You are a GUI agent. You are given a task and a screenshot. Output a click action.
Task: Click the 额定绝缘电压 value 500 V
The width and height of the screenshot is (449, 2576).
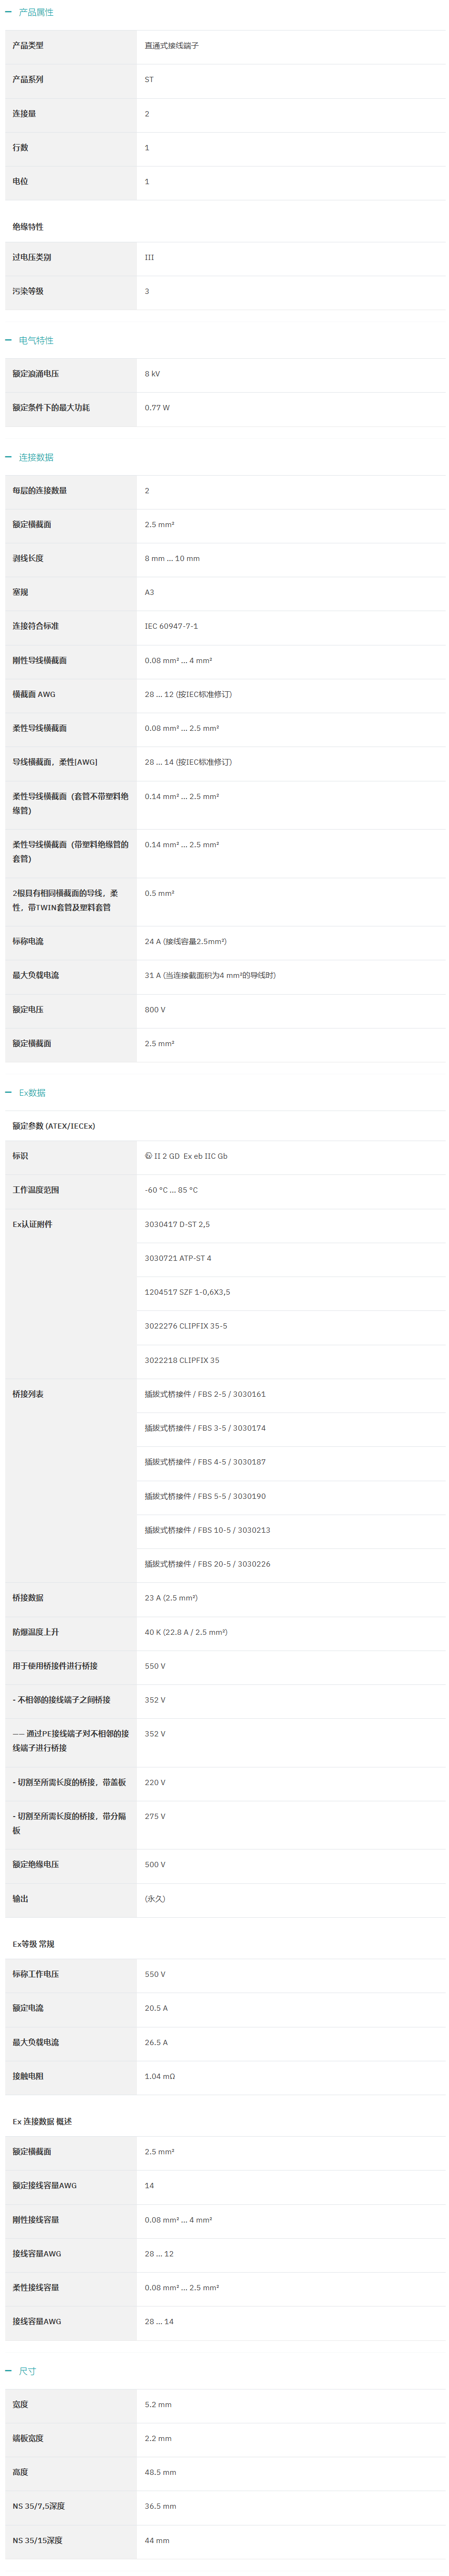pyautogui.click(x=155, y=1865)
